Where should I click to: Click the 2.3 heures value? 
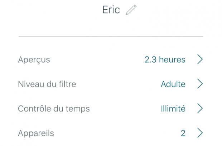point(165,60)
